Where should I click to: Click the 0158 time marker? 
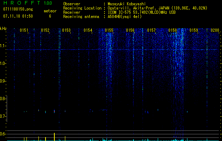click(x=173, y=30)
